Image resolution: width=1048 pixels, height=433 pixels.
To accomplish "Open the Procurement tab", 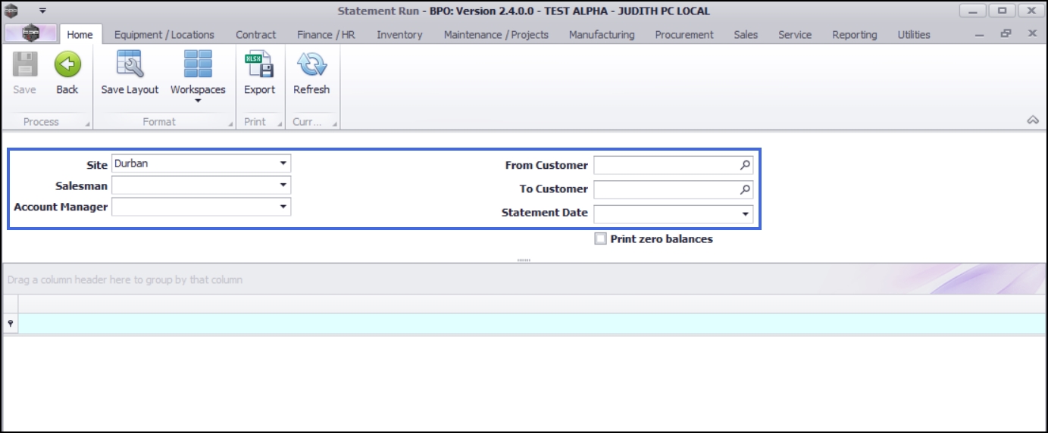I will click(x=684, y=34).
